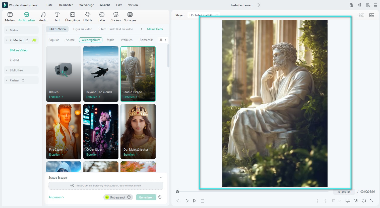The height and width of the screenshot is (208, 380).
Task: Stop playback with the square button
Action: pos(203,201)
